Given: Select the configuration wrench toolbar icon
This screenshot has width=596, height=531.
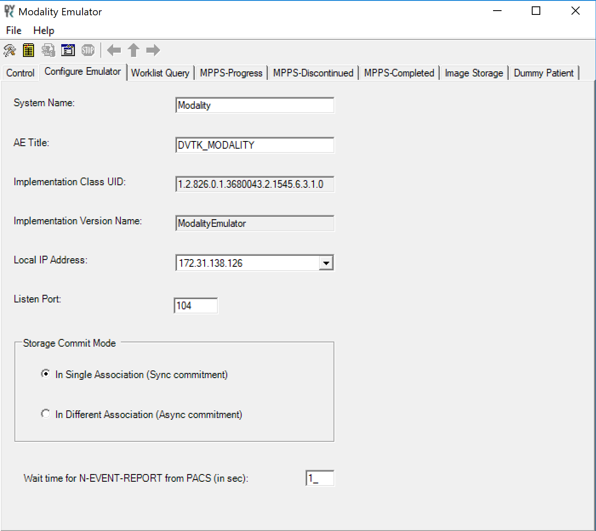Looking at the screenshot, I should click(9, 50).
